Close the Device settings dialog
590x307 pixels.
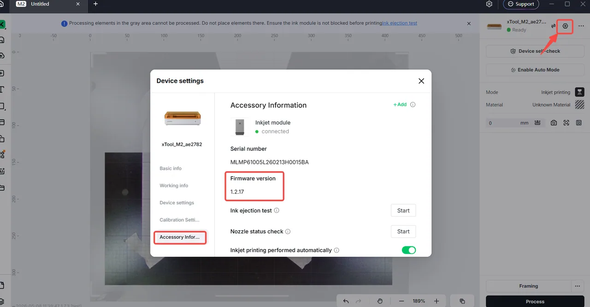[x=421, y=81]
